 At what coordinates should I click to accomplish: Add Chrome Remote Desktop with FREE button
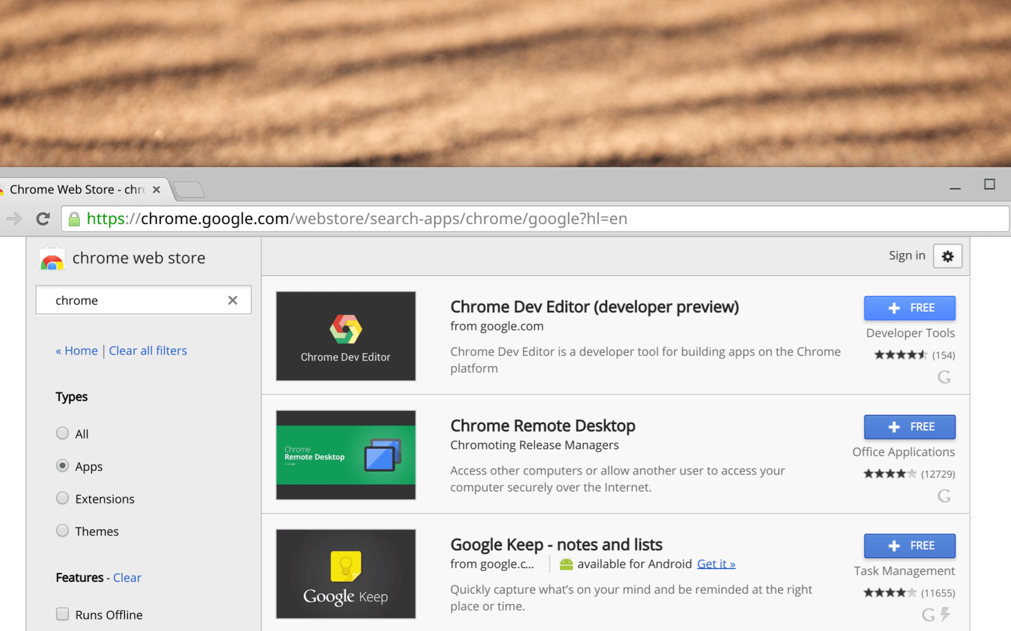point(909,427)
